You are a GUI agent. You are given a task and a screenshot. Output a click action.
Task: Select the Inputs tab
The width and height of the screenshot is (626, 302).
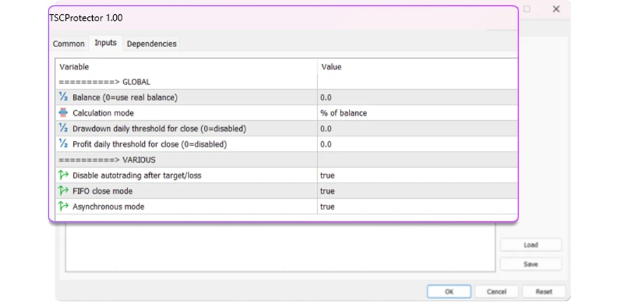[x=106, y=44]
